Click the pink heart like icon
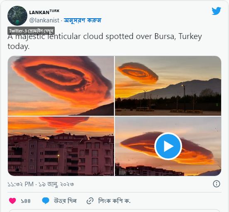The image size is (229, 212). [x=12, y=201]
